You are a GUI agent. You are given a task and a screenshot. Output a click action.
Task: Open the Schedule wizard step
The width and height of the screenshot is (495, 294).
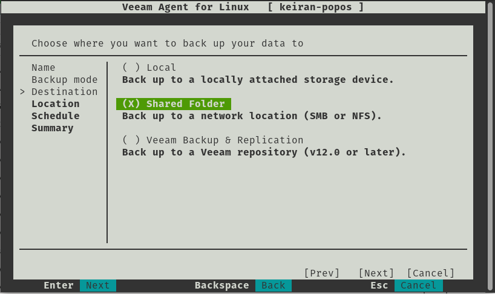(x=56, y=116)
